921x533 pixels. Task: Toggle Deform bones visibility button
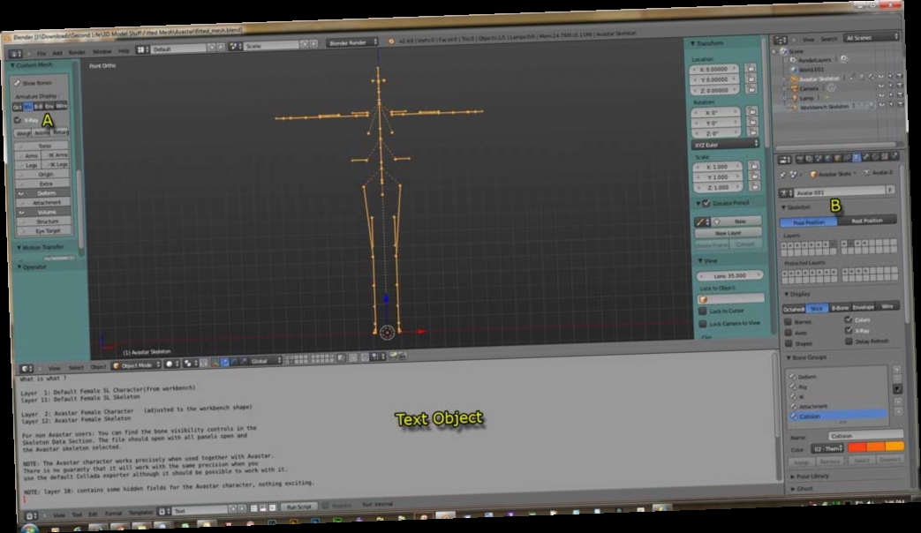pyautogui.click(x=43, y=193)
